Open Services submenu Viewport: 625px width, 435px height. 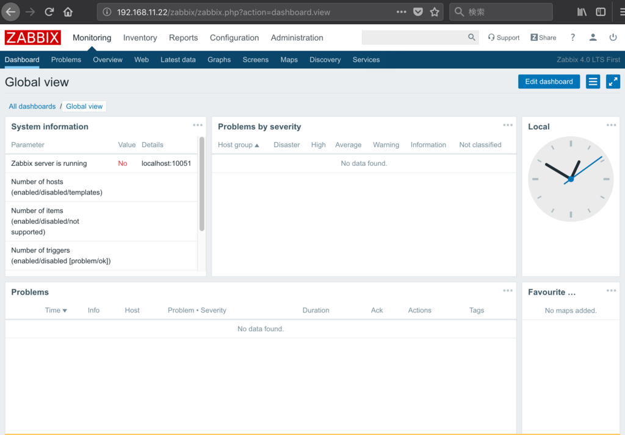[x=366, y=60]
